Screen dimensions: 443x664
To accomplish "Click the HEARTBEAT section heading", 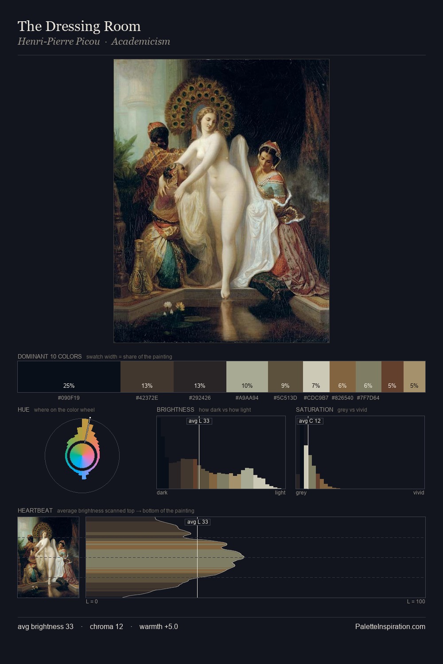I will [35, 510].
